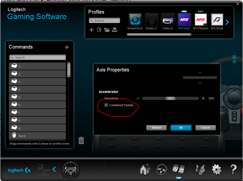
Task: Click the Commands list scrollbar
Action: tap(69, 70)
